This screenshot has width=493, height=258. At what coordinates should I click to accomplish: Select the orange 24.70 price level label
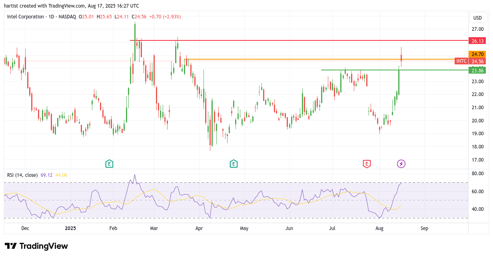[477, 54]
